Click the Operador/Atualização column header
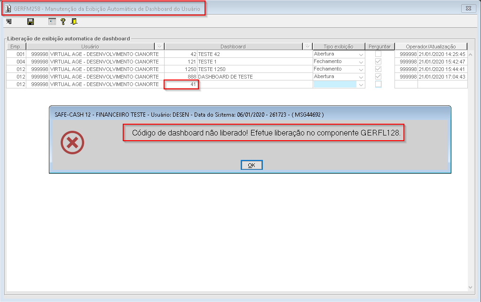The width and height of the screenshot is (481, 302). 431,47
